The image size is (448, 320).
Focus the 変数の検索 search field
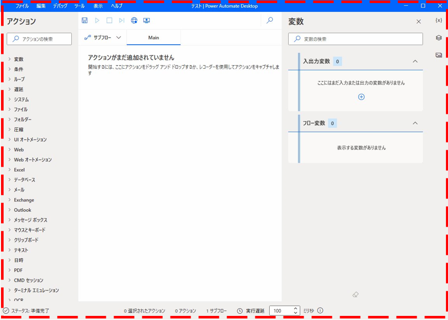[x=356, y=39]
